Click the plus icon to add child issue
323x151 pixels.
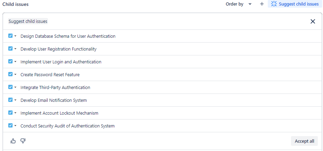tap(262, 4)
